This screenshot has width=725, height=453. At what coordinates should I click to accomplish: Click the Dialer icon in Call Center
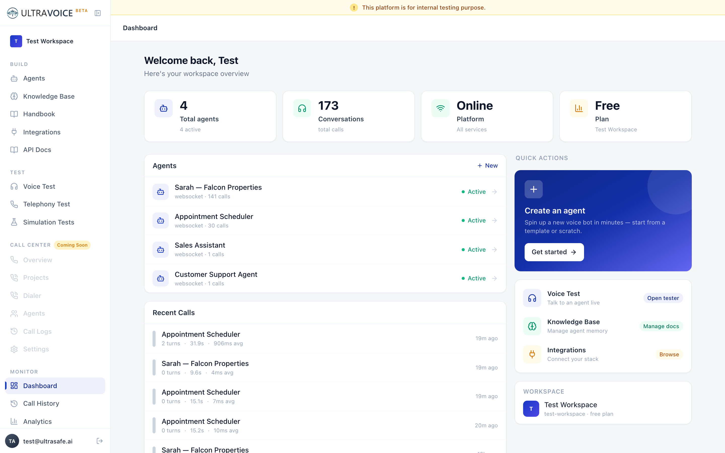pos(14,295)
